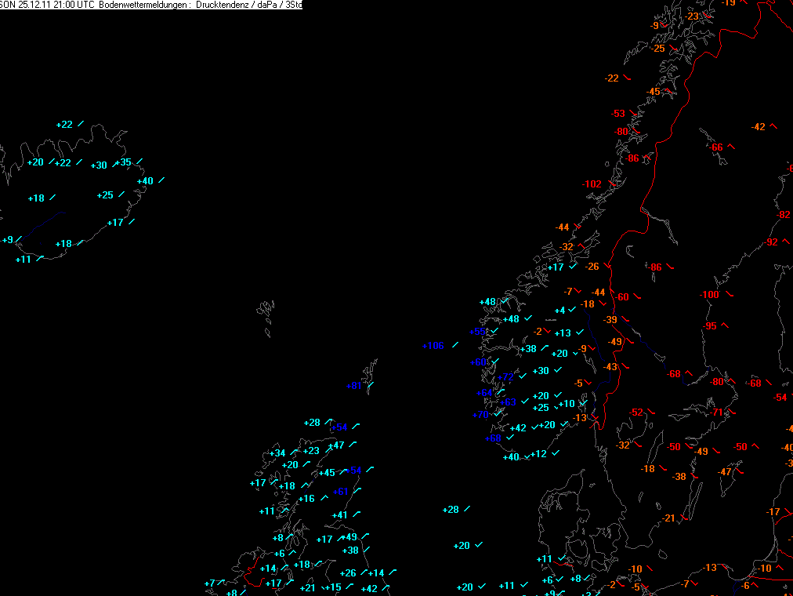Click the +106 pressure tendency reading
The width and height of the screenshot is (793, 596).
point(433,346)
